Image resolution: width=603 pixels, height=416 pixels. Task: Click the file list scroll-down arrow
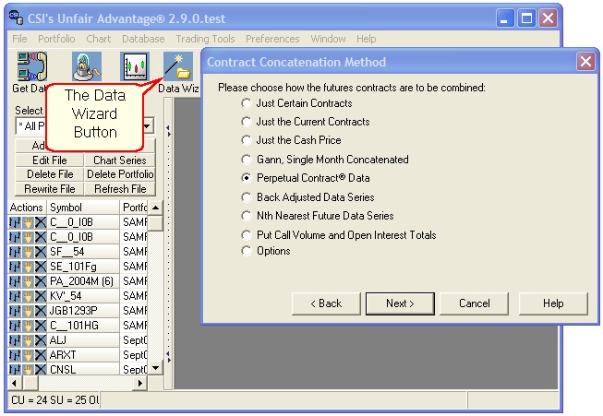pos(155,368)
